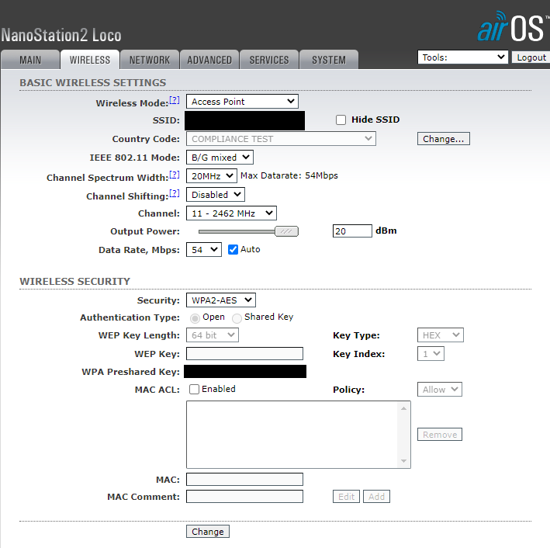Open the ADVANCED tab
550x548 pixels.
(x=209, y=60)
